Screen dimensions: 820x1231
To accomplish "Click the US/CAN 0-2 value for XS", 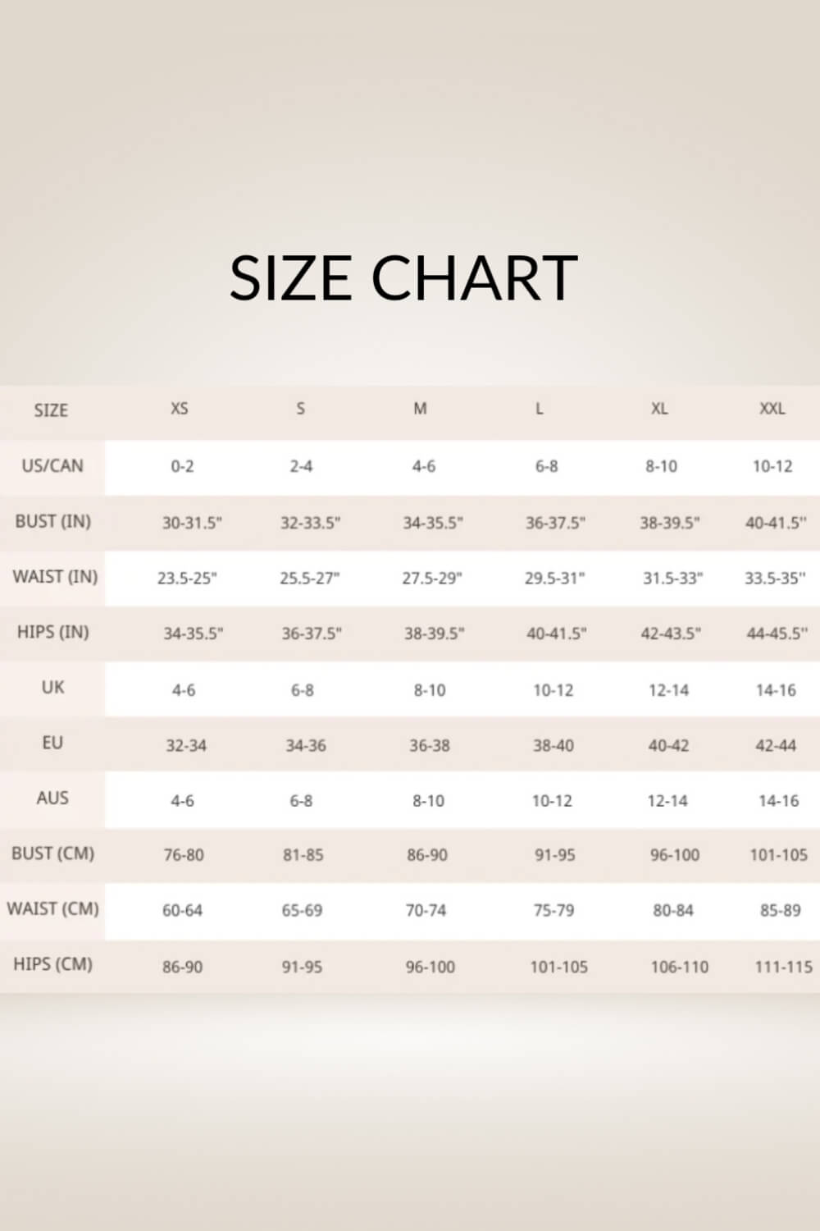I will pyautogui.click(x=182, y=467).
